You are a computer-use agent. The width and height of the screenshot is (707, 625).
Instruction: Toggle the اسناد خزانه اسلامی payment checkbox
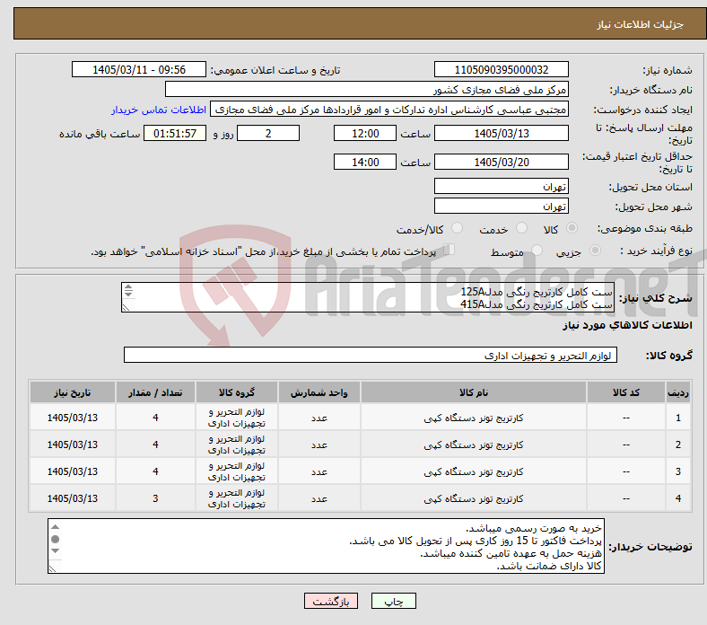[x=450, y=250]
